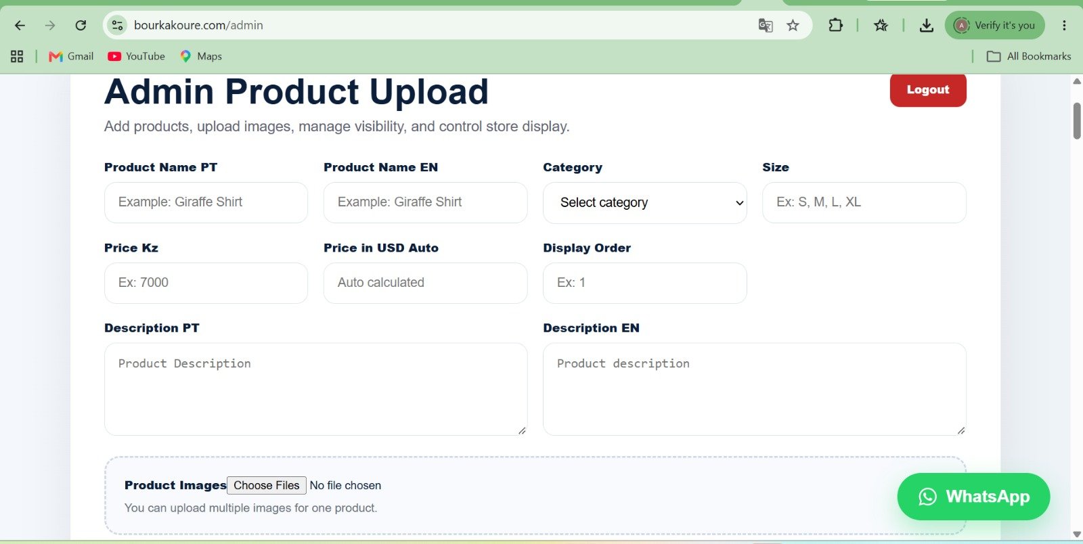
Task: Click the Description EN textarea
Action: click(x=754, y=389)
